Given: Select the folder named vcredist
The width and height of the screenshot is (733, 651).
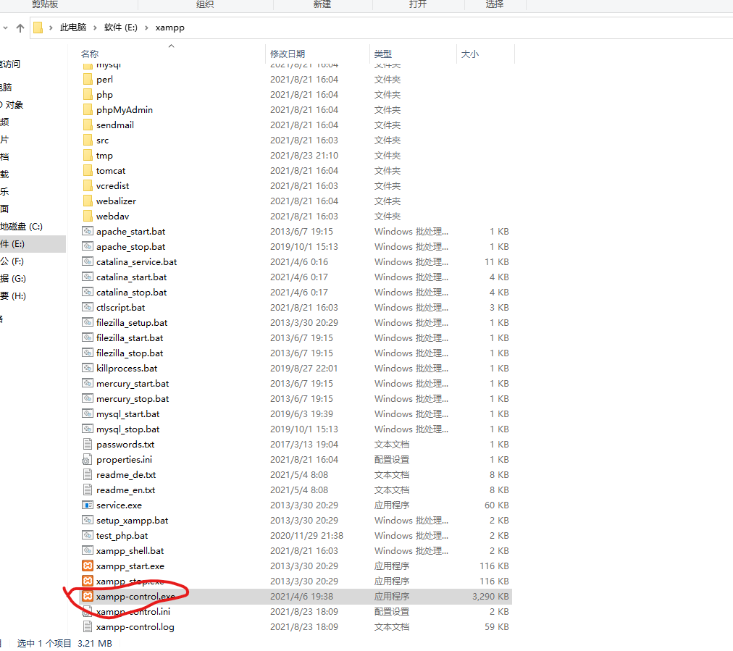Looking at the screenshot, I should (x=113, y=186).
